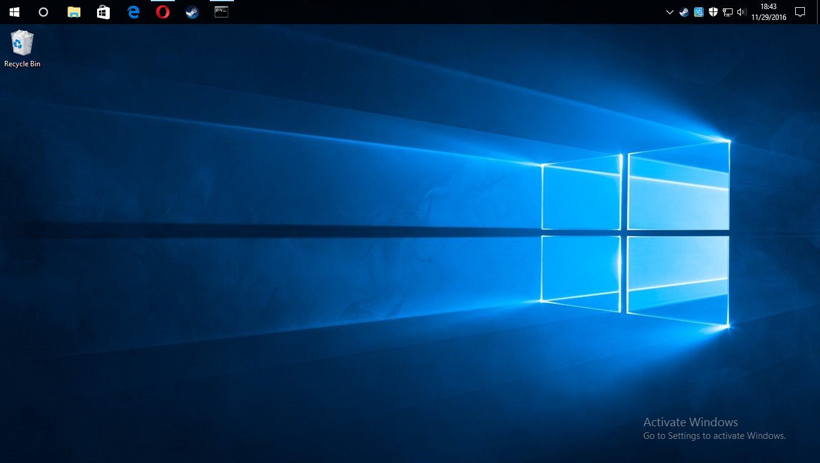
Task: Open the Intel graphics tray icon
Action: pyautogui.click(x=699, y=12)
